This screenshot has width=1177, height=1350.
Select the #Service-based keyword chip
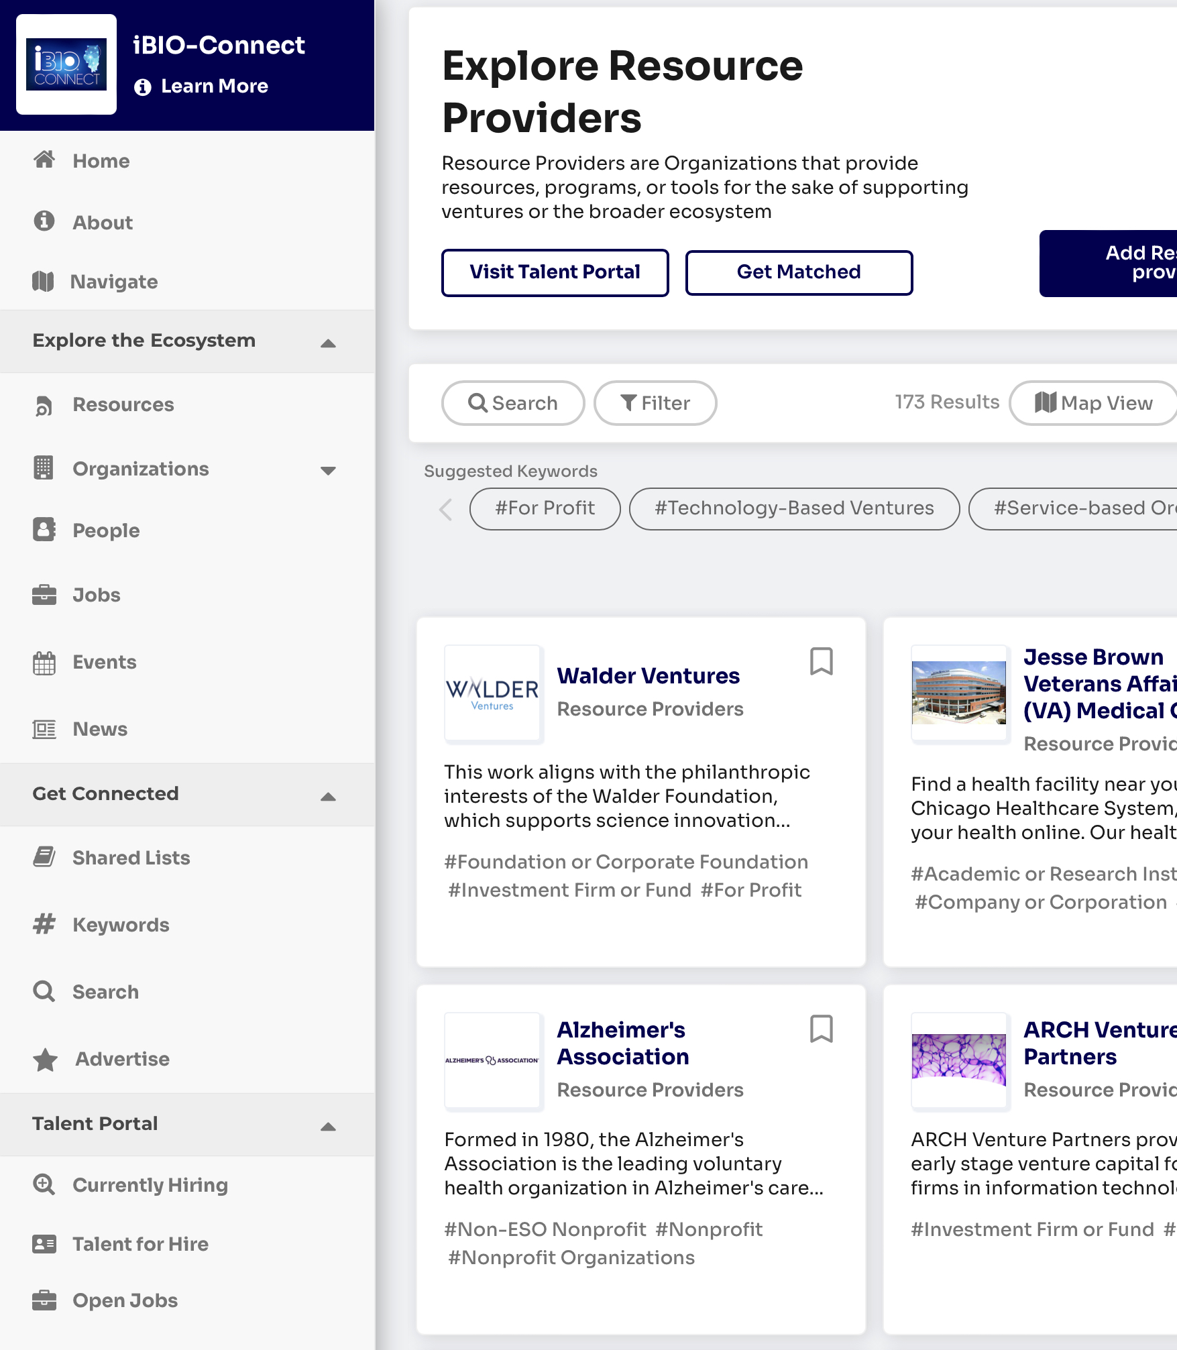pos(1074,508)
